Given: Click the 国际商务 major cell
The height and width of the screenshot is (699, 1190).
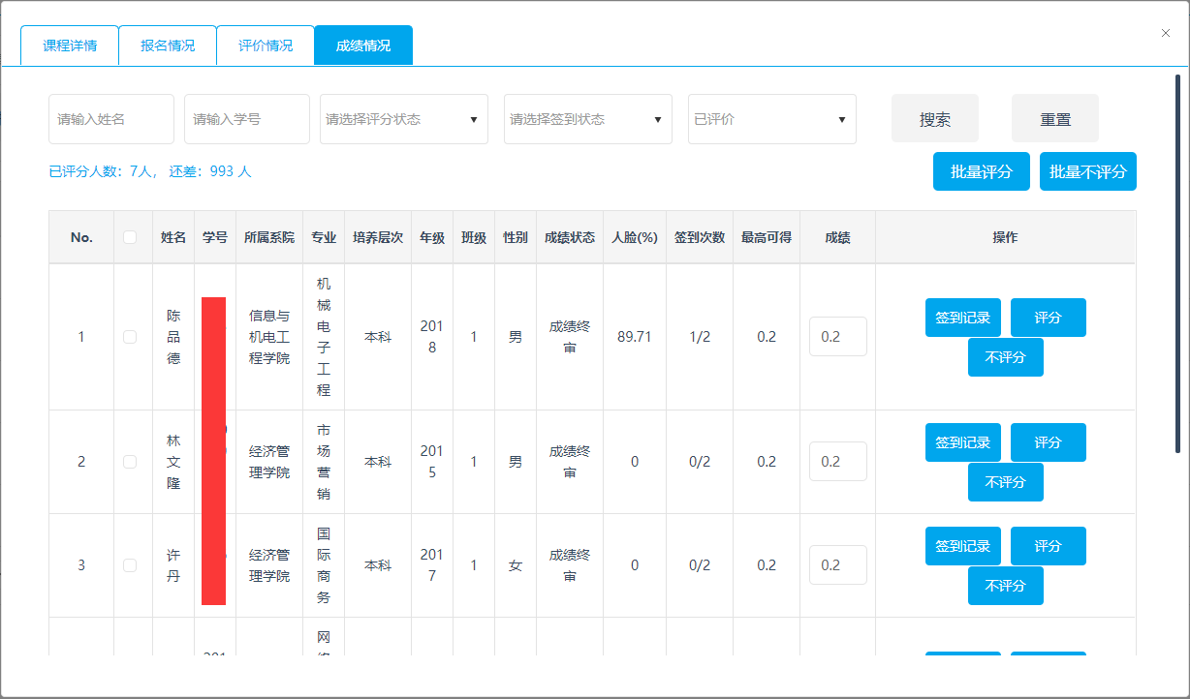Looking at the screenshot, I should pyautogui.click(x=324, y=565).
